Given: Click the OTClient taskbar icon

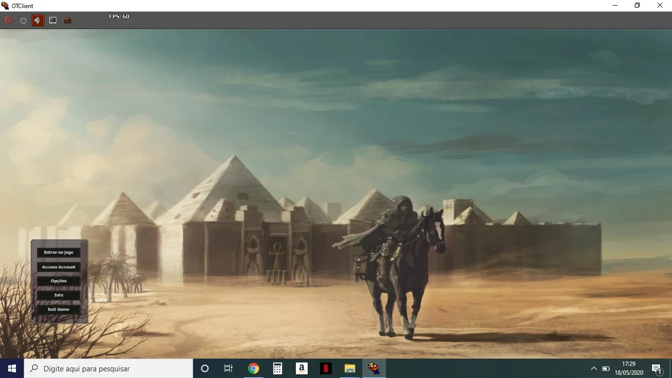Looking at the screenshot, I should [374, 369].
